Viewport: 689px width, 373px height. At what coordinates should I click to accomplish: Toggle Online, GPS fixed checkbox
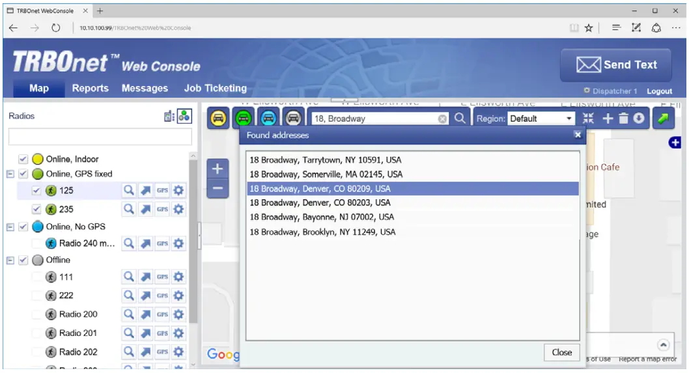23,174
